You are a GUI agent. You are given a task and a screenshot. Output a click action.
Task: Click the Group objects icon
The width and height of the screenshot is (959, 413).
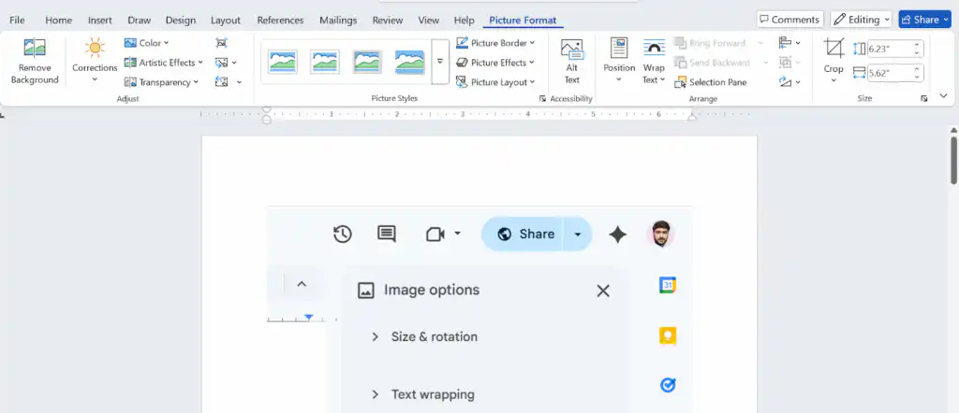click(x=785, y=63)
